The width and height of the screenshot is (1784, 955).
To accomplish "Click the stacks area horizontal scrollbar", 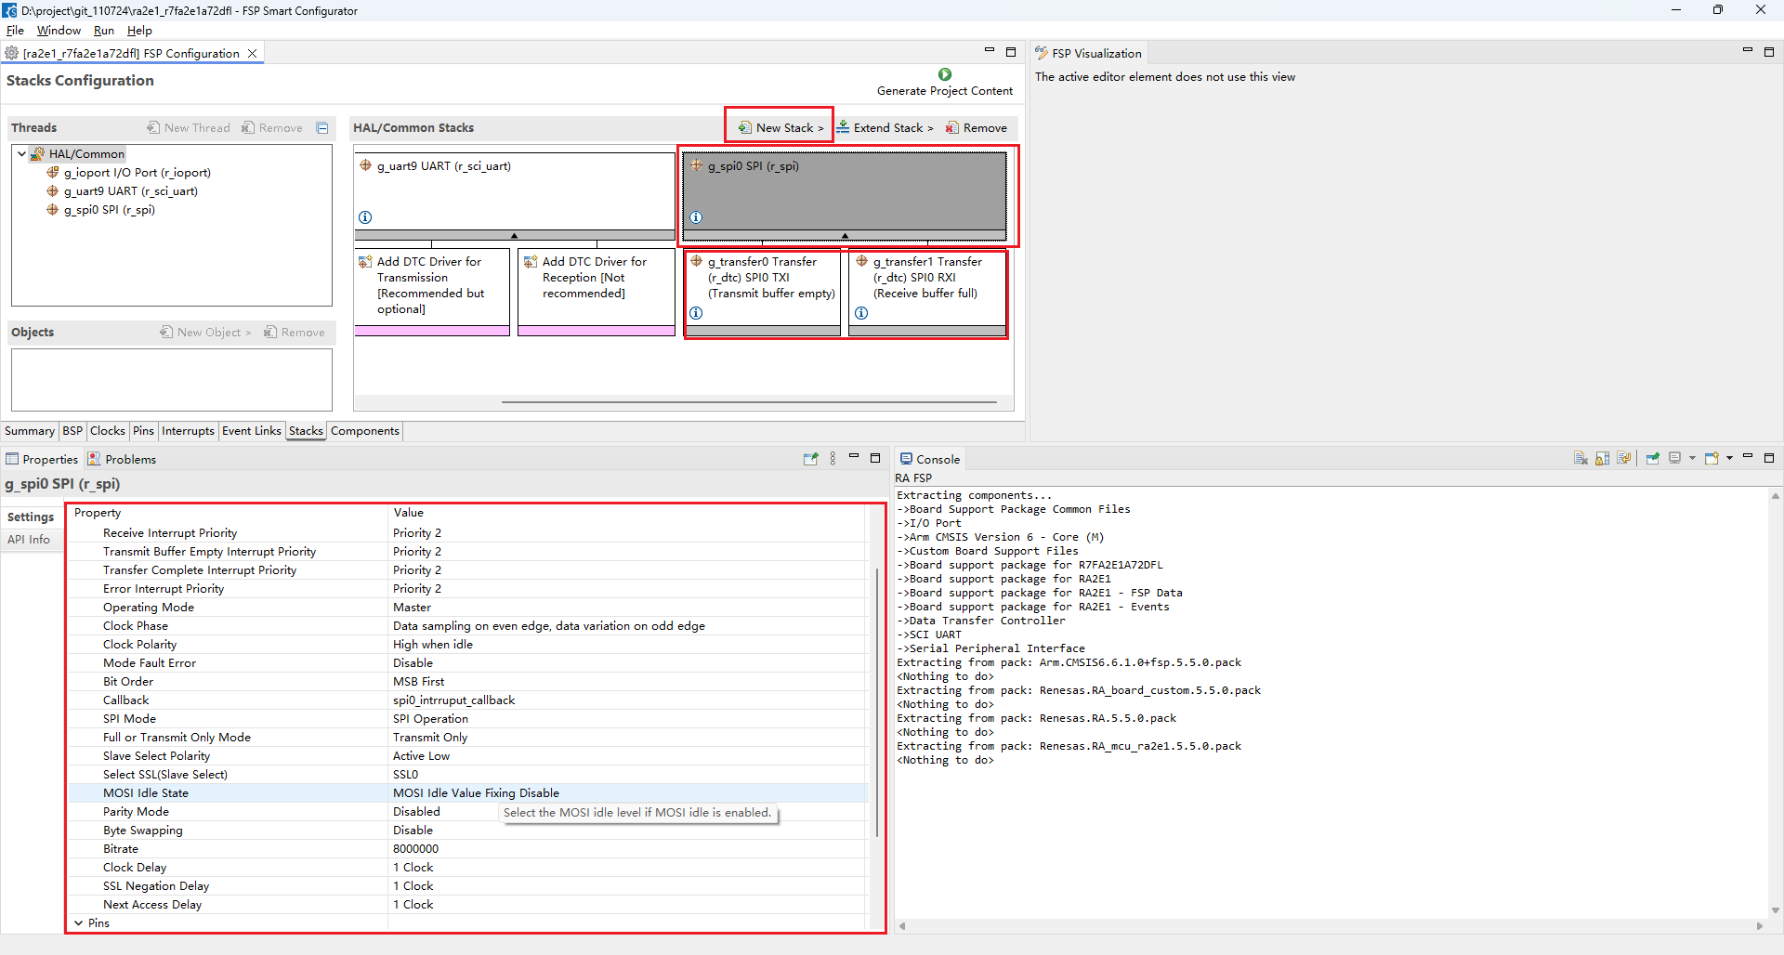I will coord(749,402).
